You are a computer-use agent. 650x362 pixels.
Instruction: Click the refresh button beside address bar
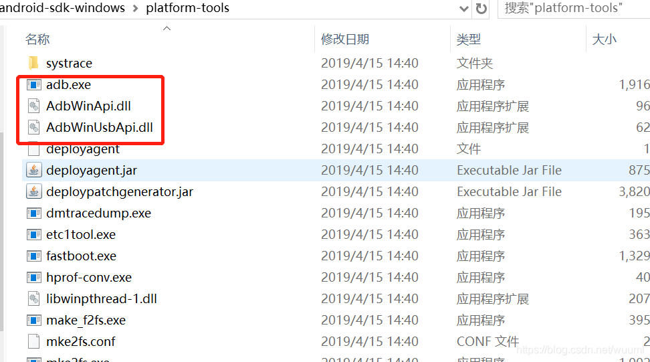[481, 8]
